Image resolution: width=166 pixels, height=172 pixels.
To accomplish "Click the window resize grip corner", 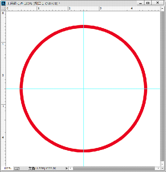I will [162, 168].
